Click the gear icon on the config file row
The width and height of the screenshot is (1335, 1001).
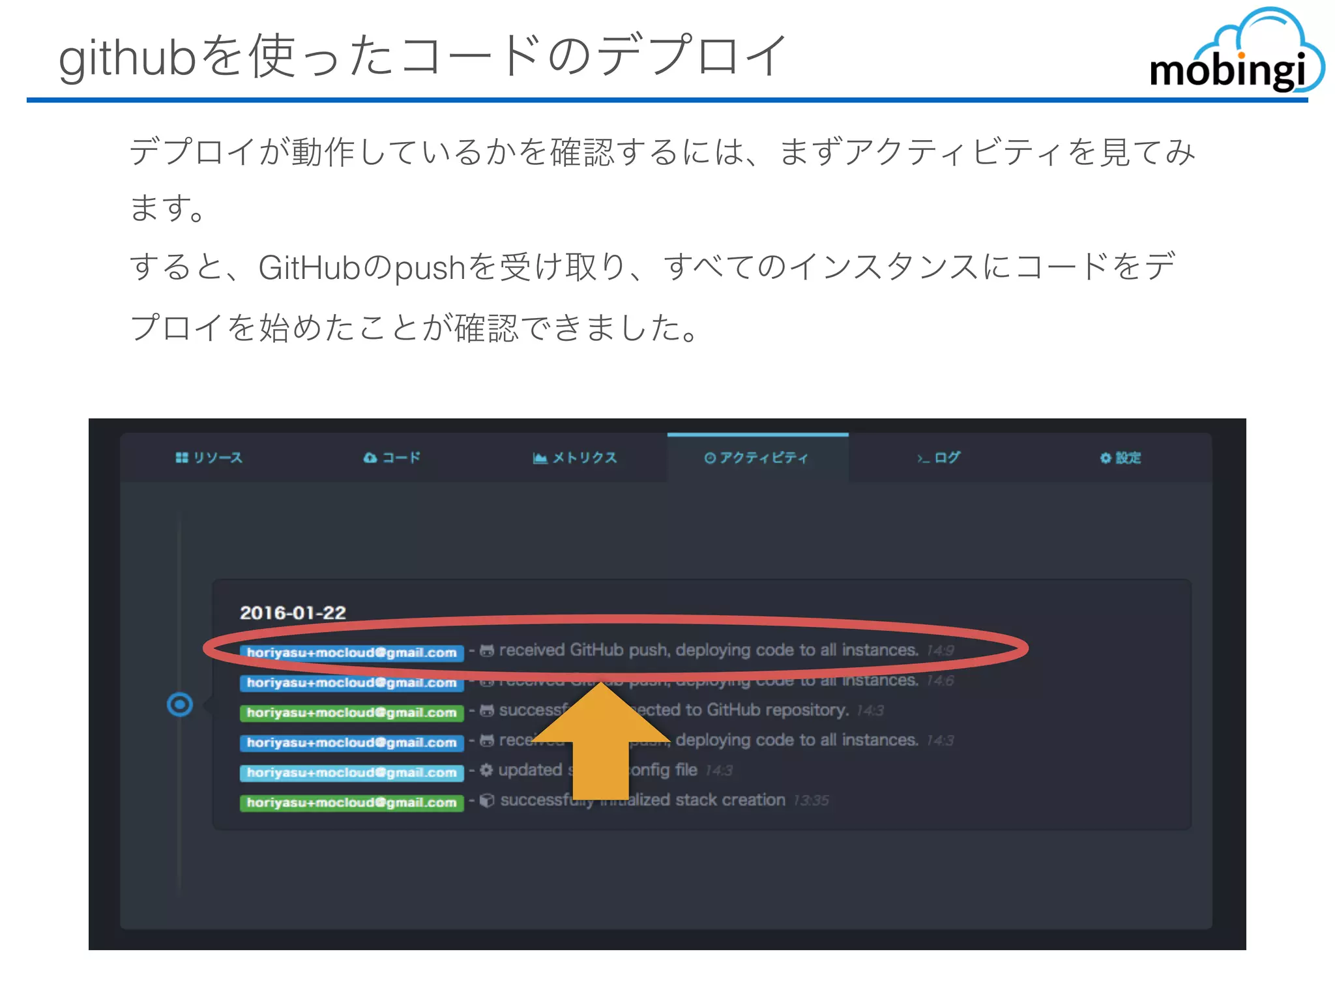486,770
